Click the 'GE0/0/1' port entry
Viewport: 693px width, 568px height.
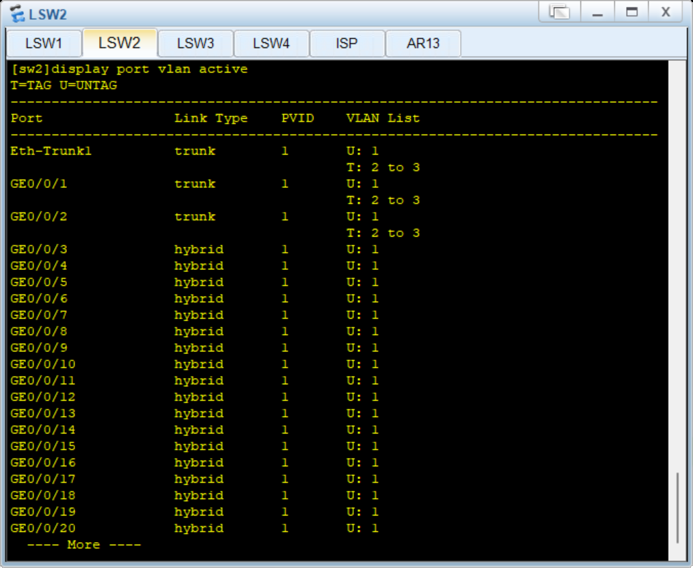(39, 184)
